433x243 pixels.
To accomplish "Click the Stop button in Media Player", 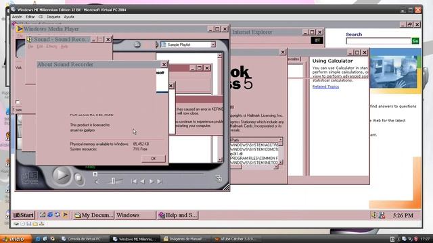I will [78, 178].
